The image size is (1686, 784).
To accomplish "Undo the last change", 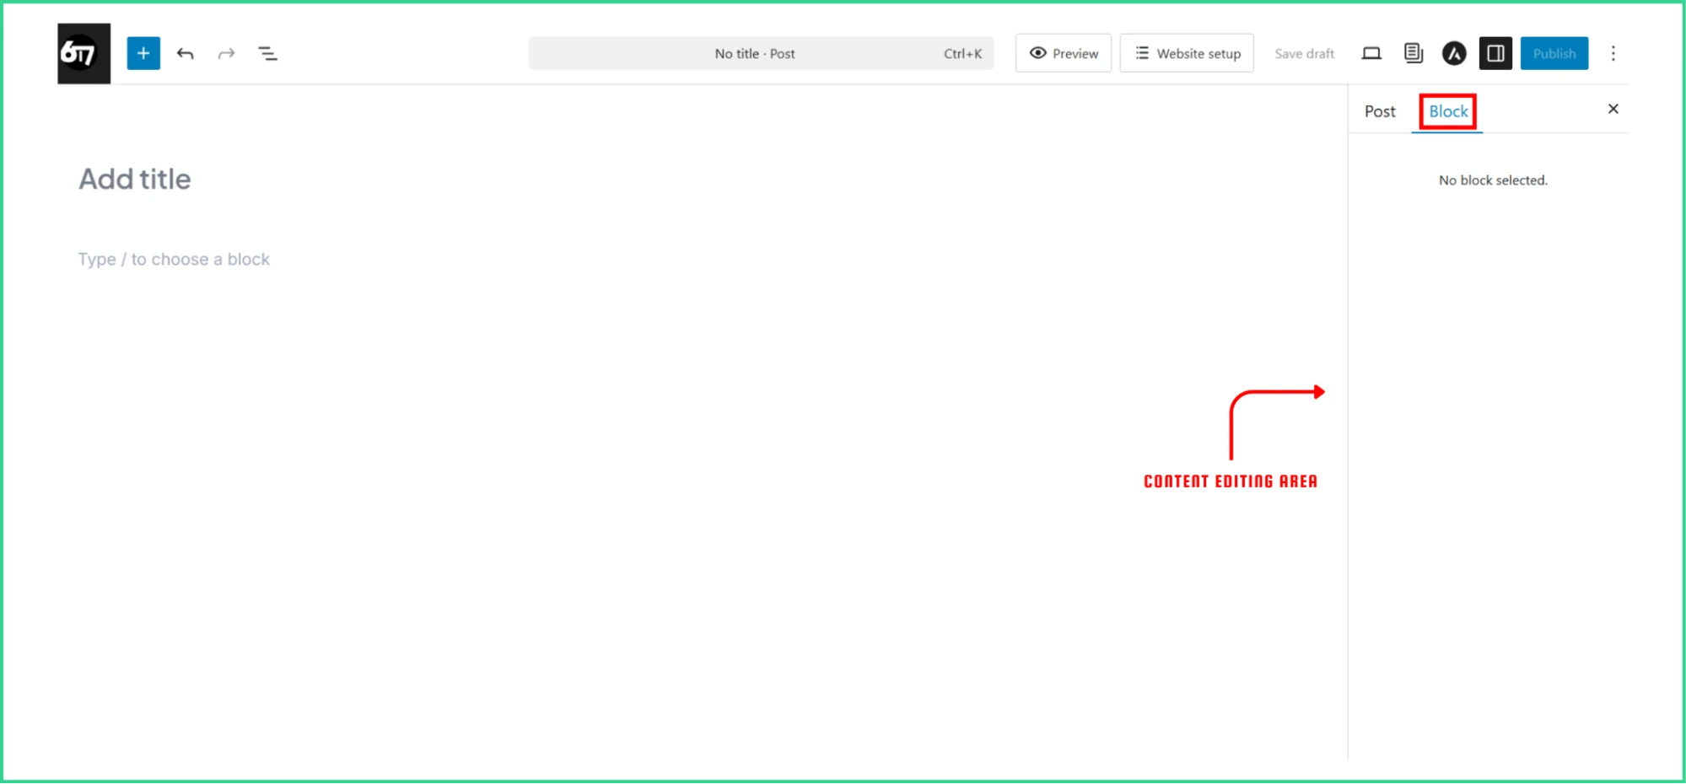I will pos(186,54).
